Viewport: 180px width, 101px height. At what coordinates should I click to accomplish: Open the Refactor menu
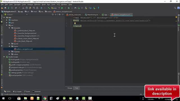click(37, 4)
